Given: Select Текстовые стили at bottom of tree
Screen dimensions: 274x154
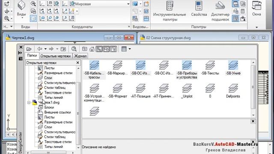Looking at the screenshot, I should coord(58,142).
